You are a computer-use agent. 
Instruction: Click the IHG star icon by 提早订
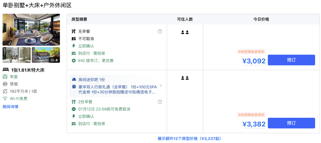pyautogui.click(x=74, y=61)
